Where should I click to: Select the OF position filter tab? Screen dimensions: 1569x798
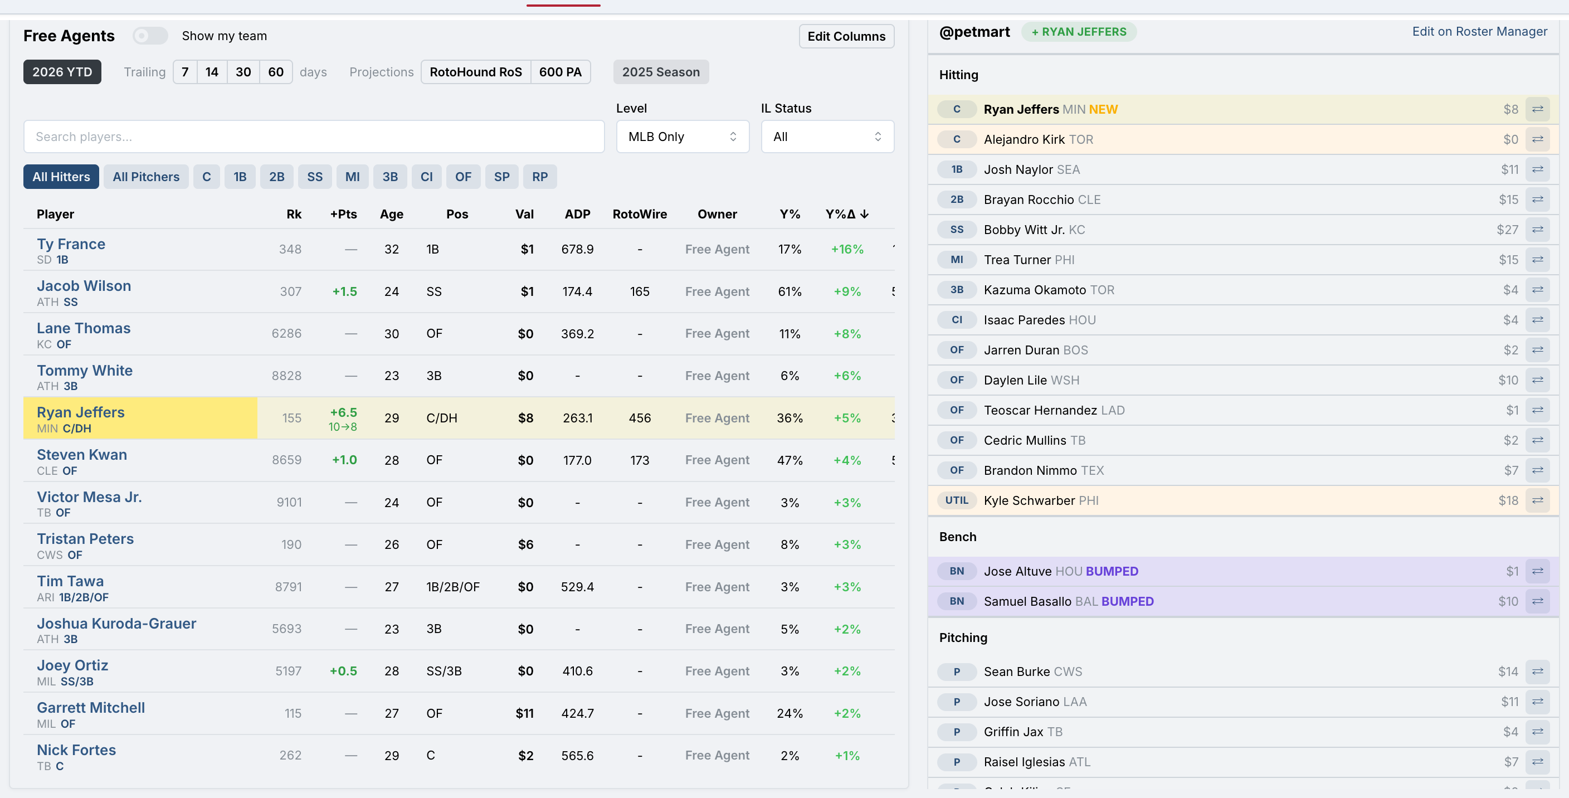(463, 177)
